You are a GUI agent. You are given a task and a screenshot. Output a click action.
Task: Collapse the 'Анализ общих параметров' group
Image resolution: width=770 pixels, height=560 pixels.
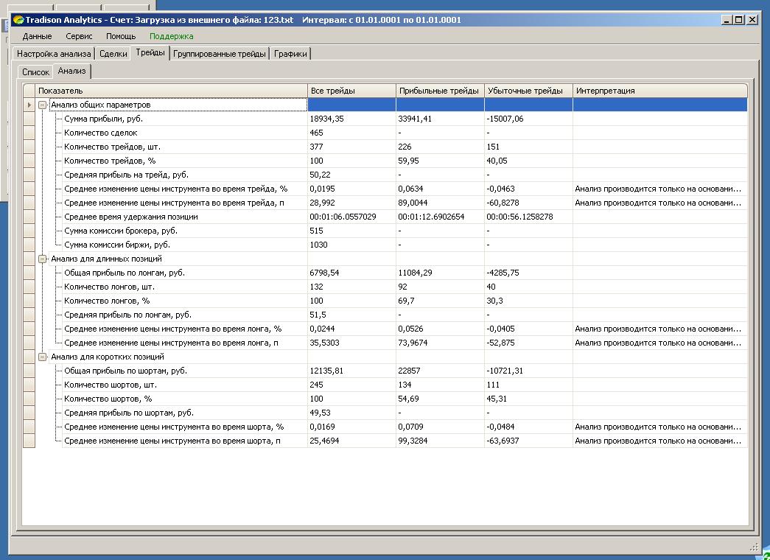pyautogui.click(x=43, y=105)
